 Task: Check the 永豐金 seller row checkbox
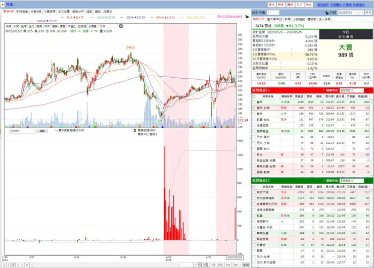254,245
